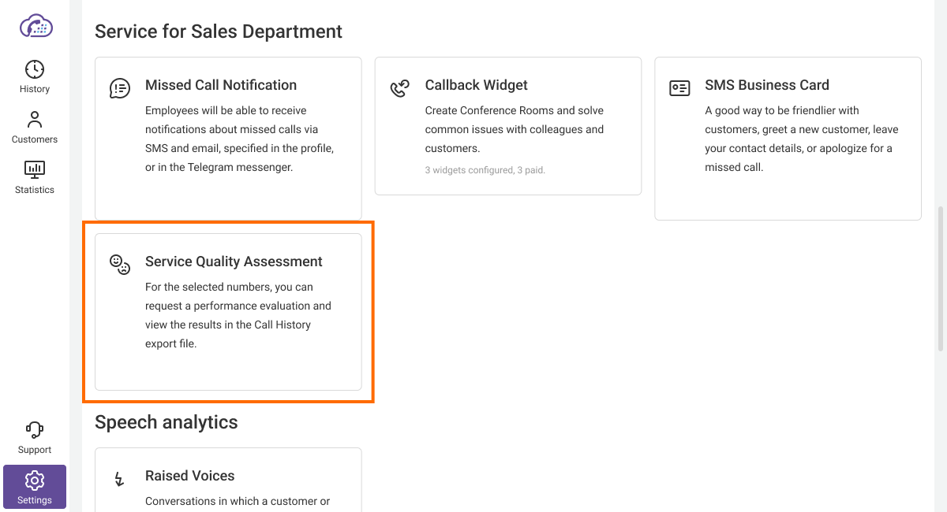Select the History label in the sidebar
947x512 pixels.
click(35, 89)
